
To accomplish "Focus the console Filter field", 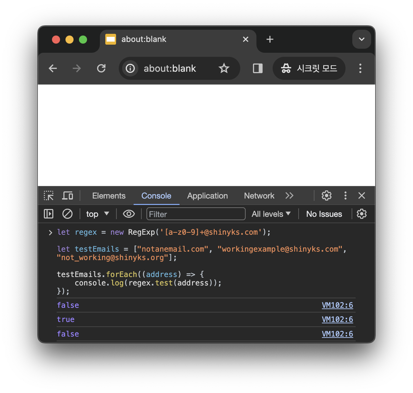I will [196, 214].
